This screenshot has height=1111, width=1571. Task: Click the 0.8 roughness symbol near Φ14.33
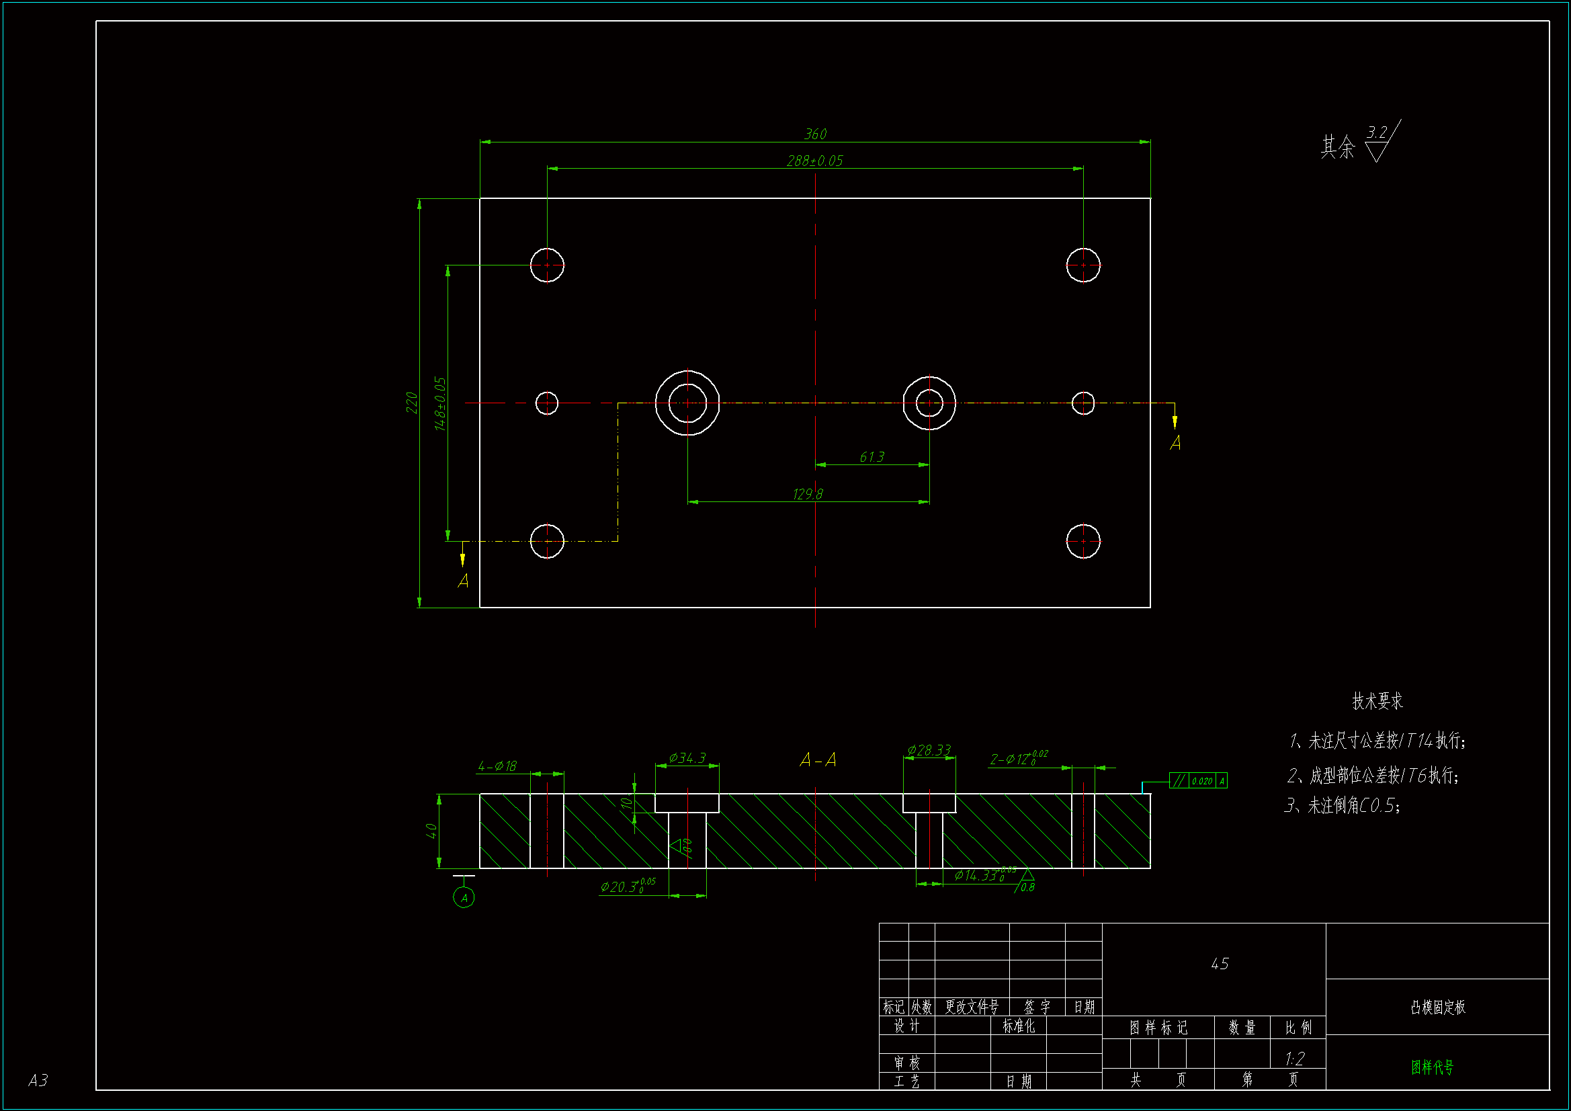tap(1026, 882)
